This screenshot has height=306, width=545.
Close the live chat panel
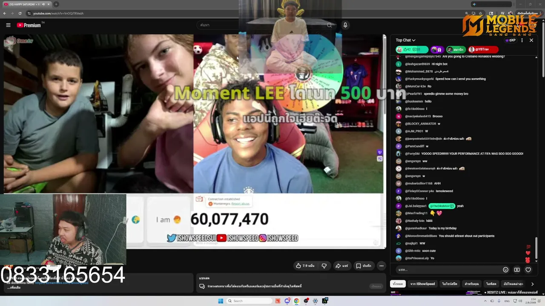[531, 40]
